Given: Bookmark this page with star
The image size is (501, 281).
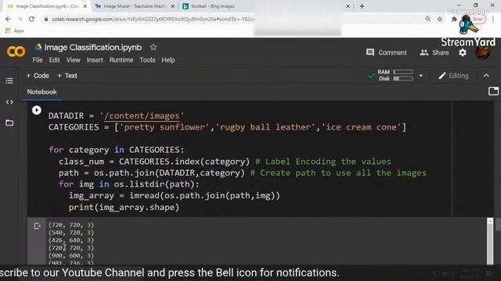Looking at the screenshot, I should tap(440, 19).
